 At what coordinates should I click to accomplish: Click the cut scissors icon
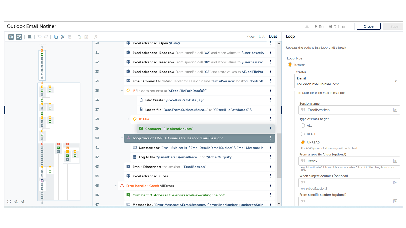63,37
